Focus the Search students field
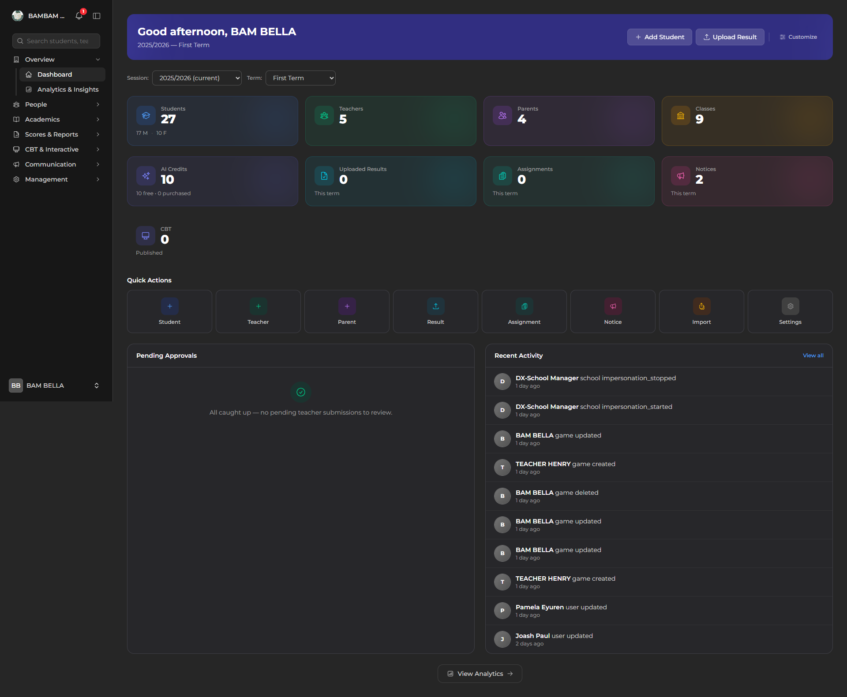 point(56,41)
